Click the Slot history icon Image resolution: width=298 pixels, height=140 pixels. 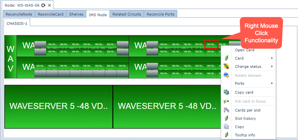(x=226, y=118)
